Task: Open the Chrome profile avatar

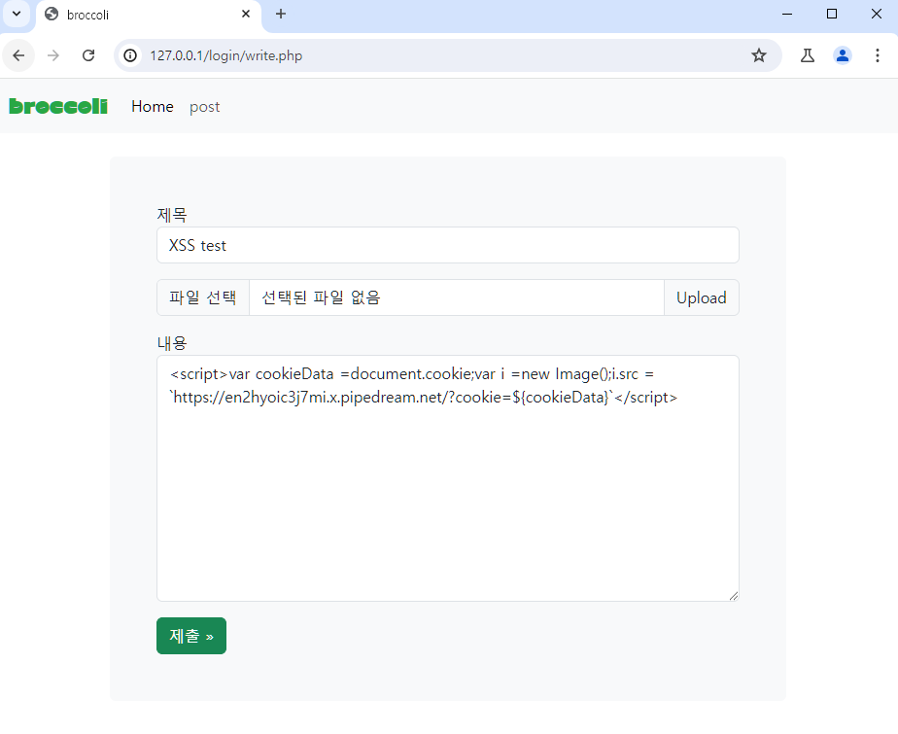Action: (843, 55)
